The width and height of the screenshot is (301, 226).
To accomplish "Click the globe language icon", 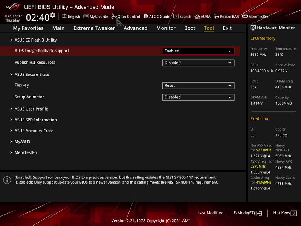I will point(64,16).
